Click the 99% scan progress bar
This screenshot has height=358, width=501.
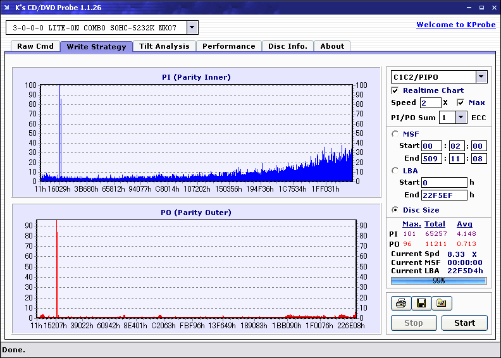pos(438,280)
